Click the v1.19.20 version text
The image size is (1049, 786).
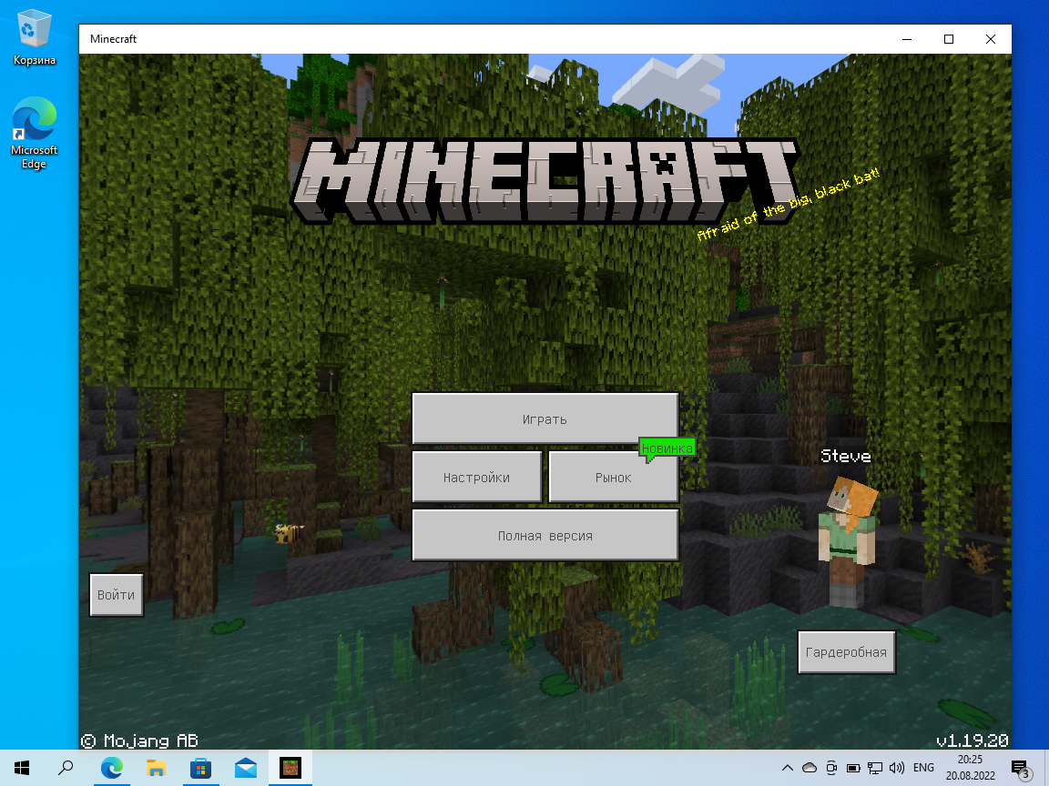(x=973, y=741)
